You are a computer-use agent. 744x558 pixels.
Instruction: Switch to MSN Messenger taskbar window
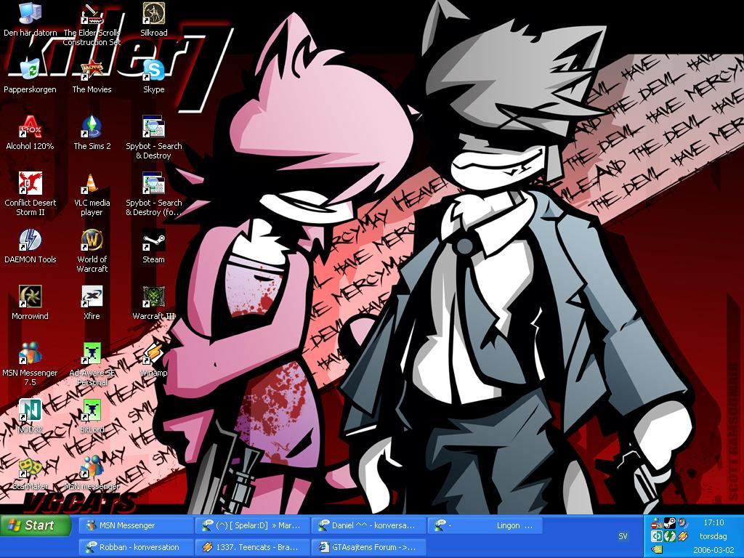click(x=136, y=525)
